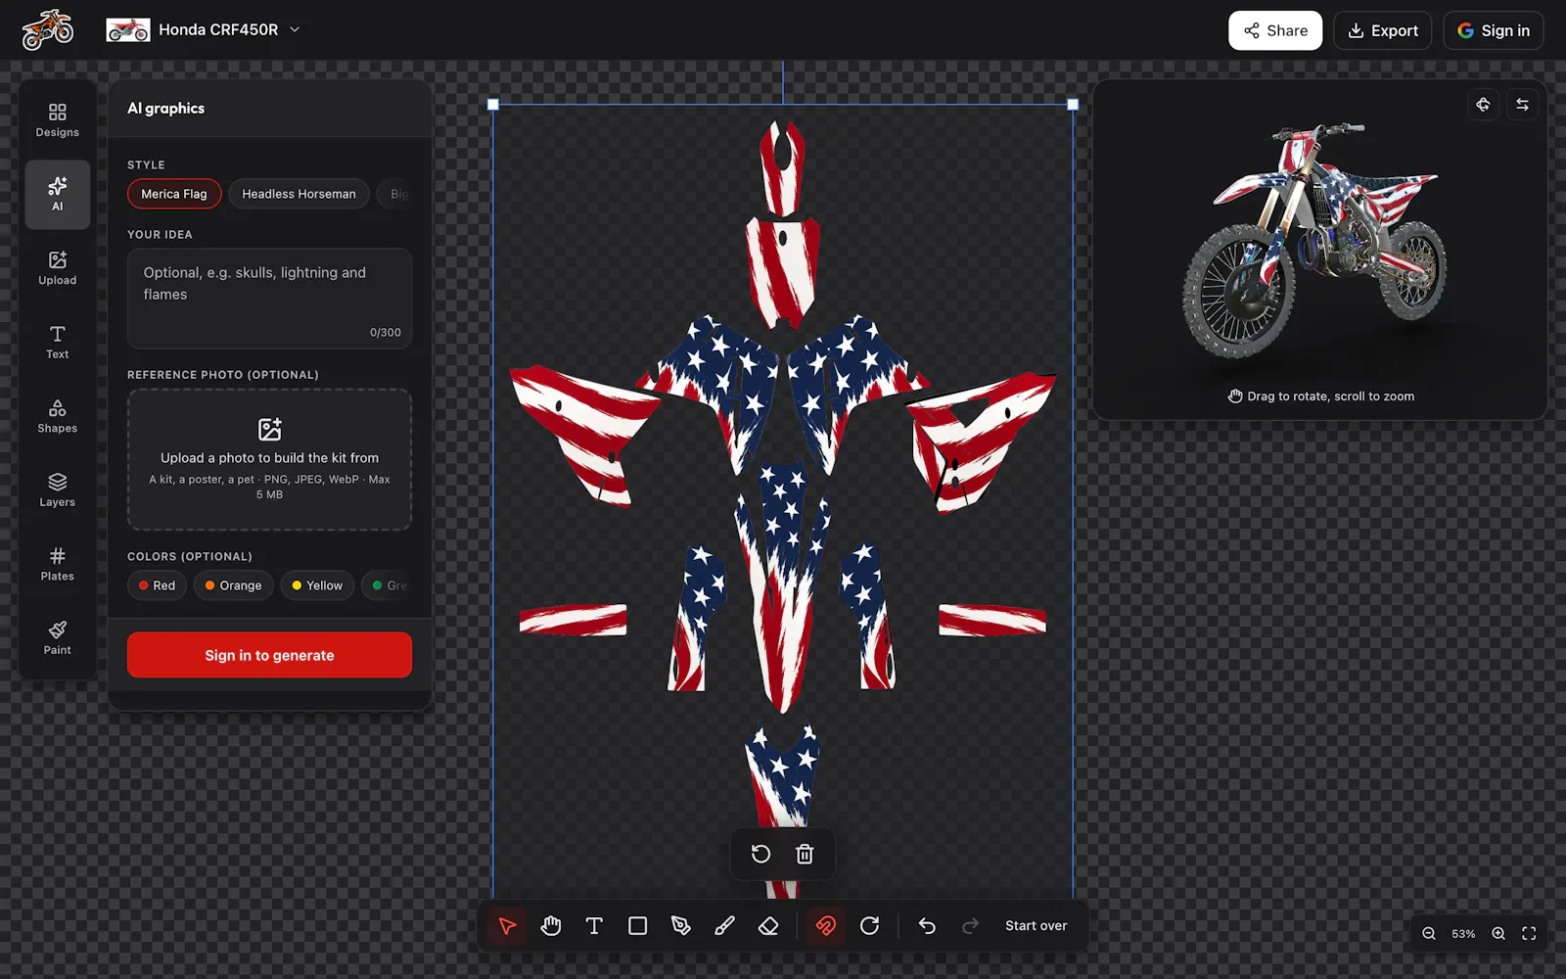Open the Text sidebar panel

pyautogui.click(x=58, y=343)
